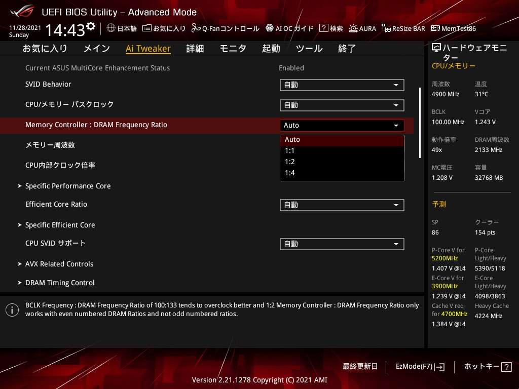Image resolution: width=519 pixels, height=389 pixels.
Task: Click Current ASUS MultiCore Enhancement Status label
Action: point(98,68)
